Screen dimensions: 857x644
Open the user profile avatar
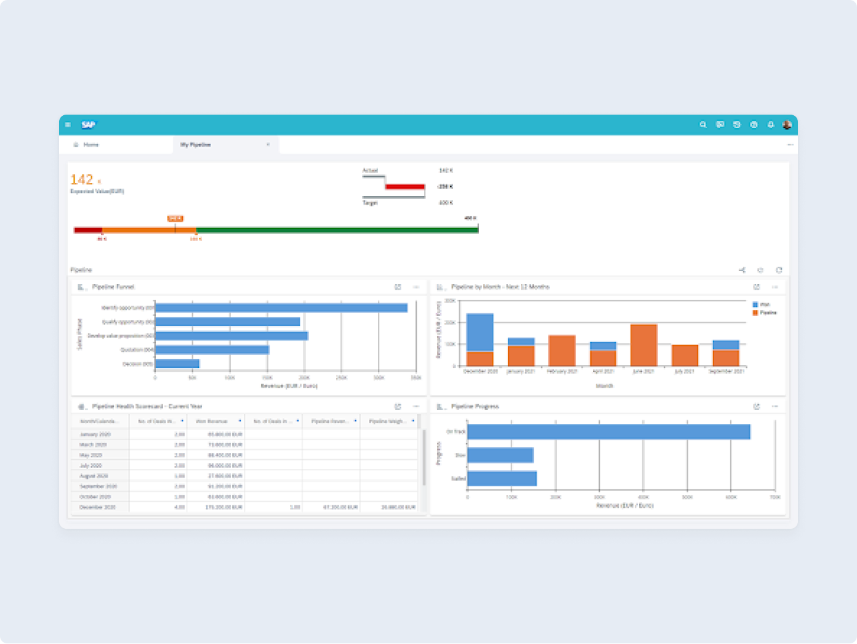coord(787,124)
